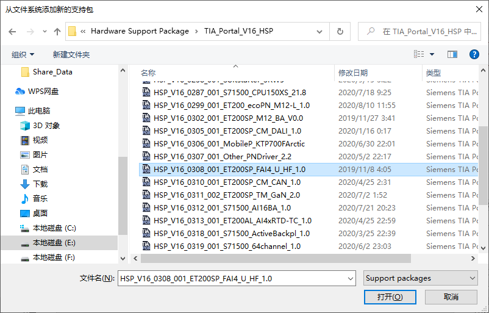The height and width of the screenshot is (313, 489).
Task: Click the 文件名 input field
Action: click(232, 278)
